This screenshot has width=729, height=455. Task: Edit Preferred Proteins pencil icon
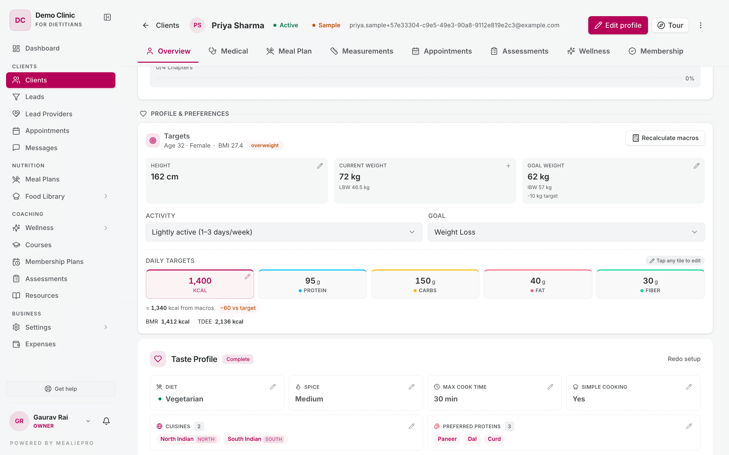(689, 426)
